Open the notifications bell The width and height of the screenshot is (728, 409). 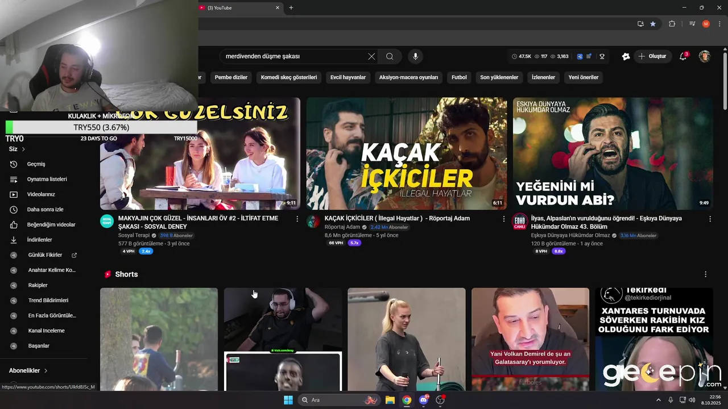point(683,56)
